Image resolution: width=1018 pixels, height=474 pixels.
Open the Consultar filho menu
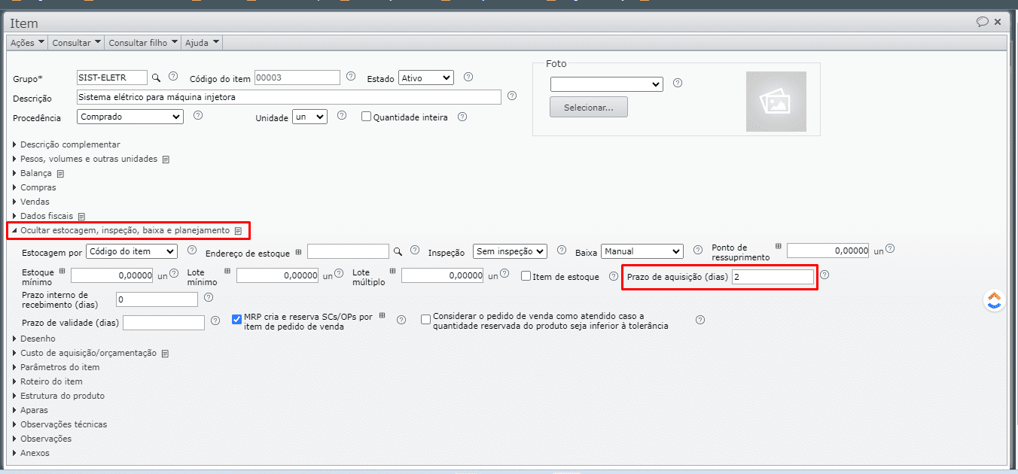coord(143,43)
